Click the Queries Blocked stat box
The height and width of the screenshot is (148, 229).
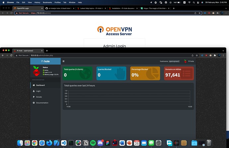click(x=111, y=74)
